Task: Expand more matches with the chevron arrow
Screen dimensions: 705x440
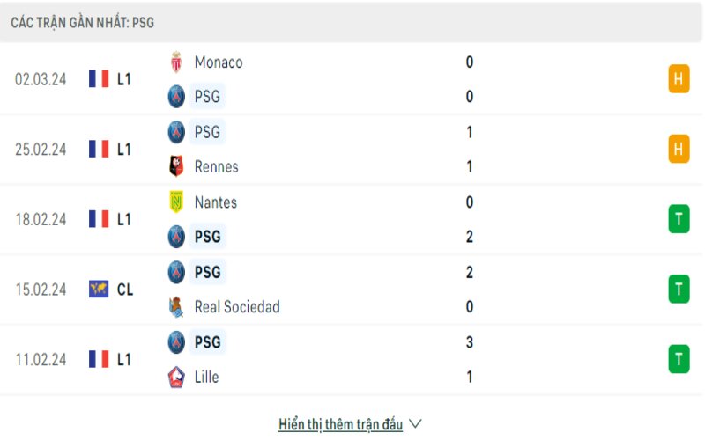Action: pyautogui.click(x=416, y=424)
